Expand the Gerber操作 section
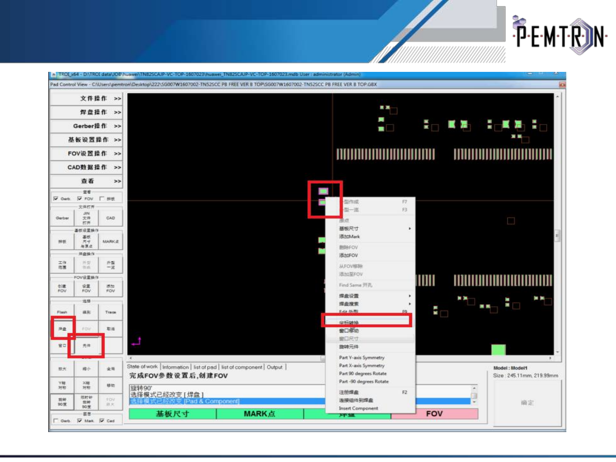This screenshot has height=462, width=616. [x=86, y=126]
